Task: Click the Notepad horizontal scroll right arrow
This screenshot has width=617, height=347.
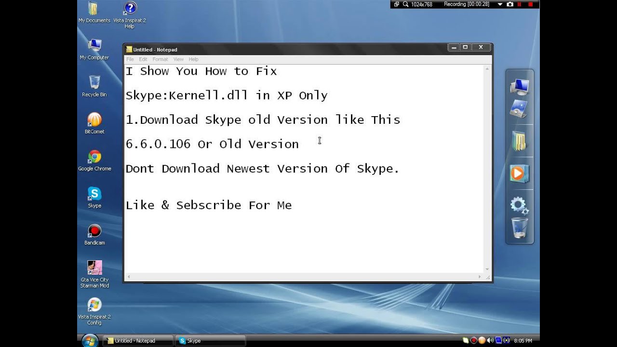Action: [x=480, y=277]
